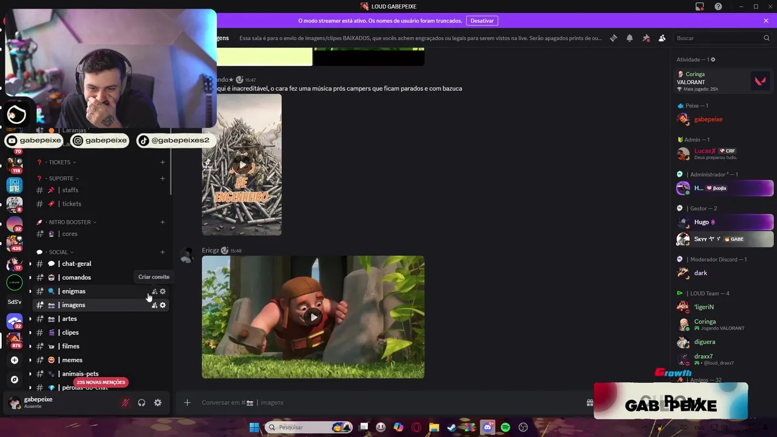
Task: Jump to 235 novas menções
Action: (101, 382)
